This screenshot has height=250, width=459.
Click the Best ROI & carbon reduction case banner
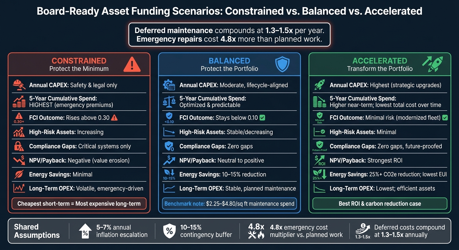(379, 204)
